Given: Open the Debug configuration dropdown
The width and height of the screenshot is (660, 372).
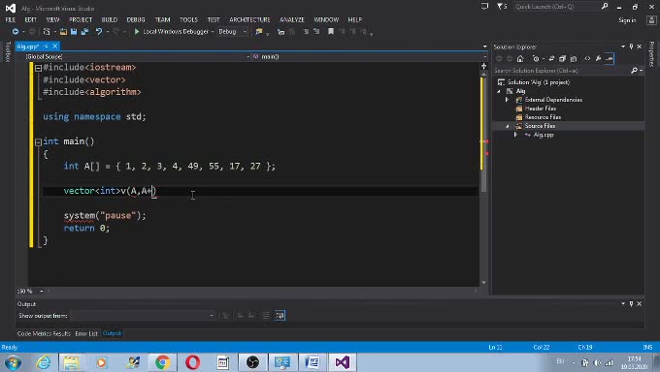Looking at the screenshot, I should click(232, 32).
